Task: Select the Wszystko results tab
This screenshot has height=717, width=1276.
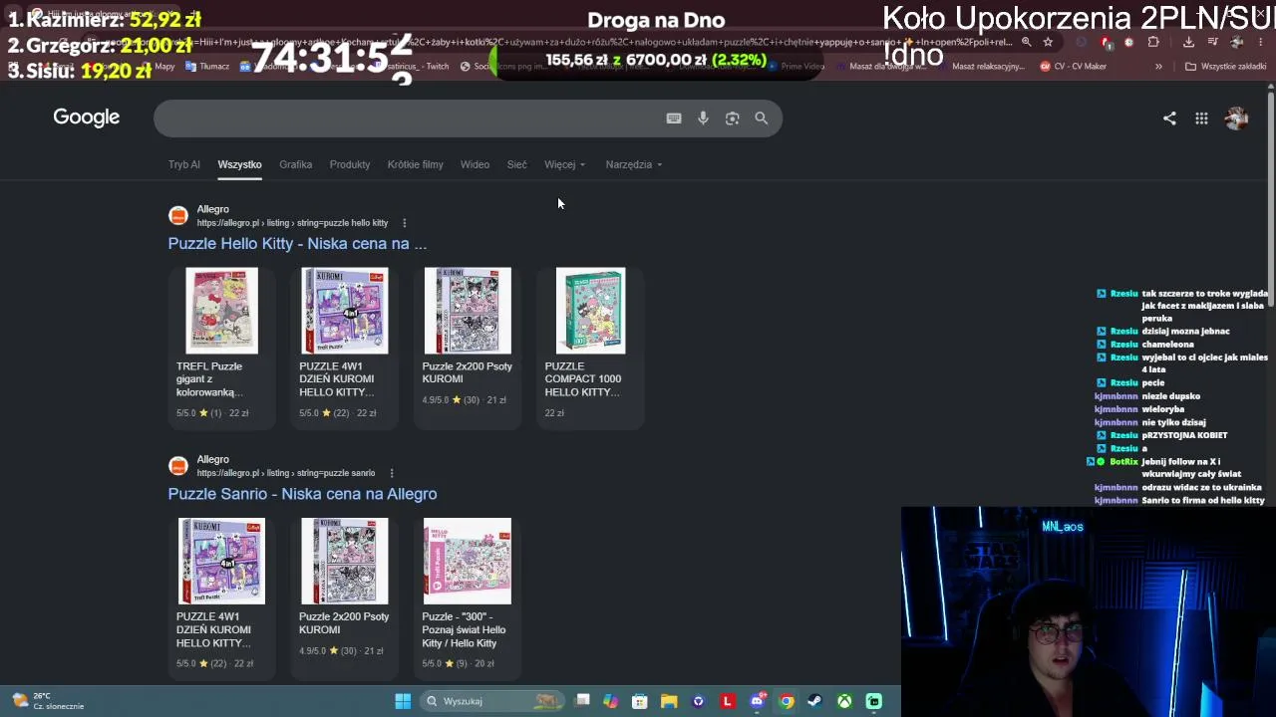Action: pyautogui.click(x=239, y=164)
